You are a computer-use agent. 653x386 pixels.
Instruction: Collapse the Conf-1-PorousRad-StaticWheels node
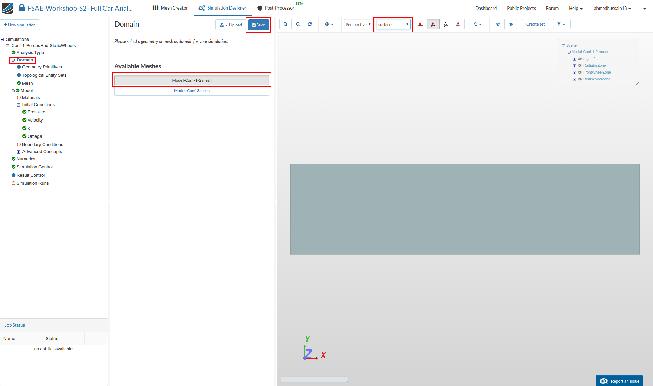(x=8, y=46)
